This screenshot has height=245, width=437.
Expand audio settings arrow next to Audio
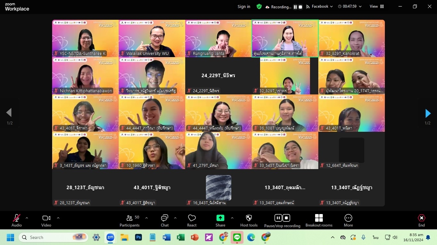27,218
